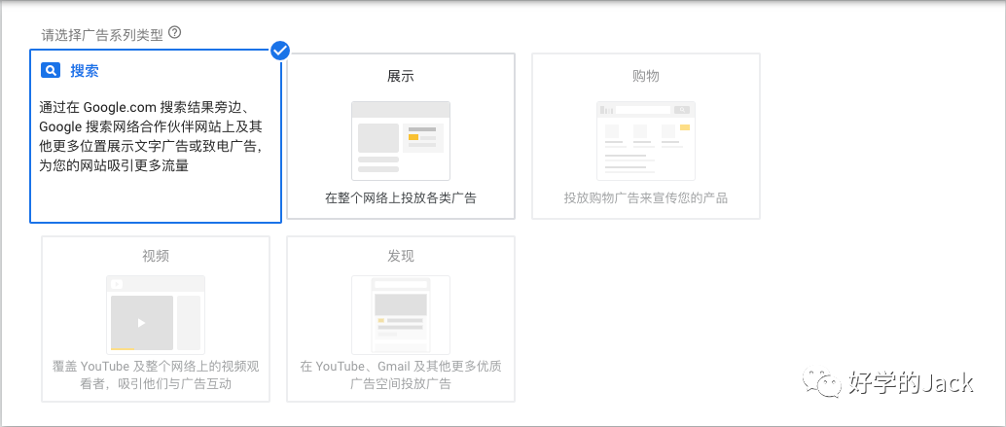The width and height of the screenshot is (1006, 427).
Task: Click the 购物 card title
Action: tap(645, 76)
